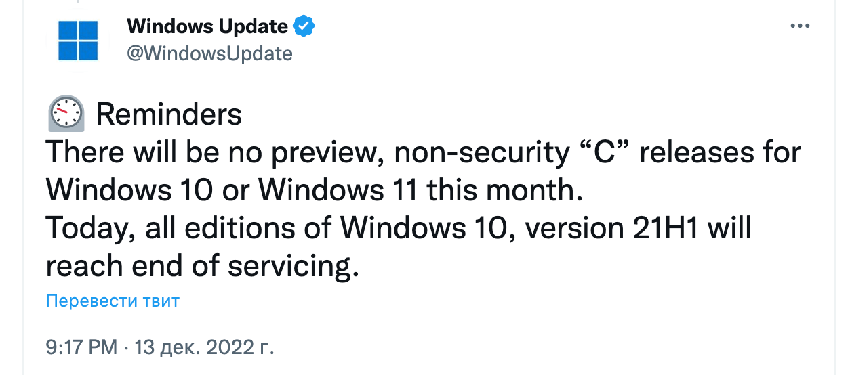Click the word Reminders in the tweet
This screenshot has height=375, width=850.
point(169,114)
